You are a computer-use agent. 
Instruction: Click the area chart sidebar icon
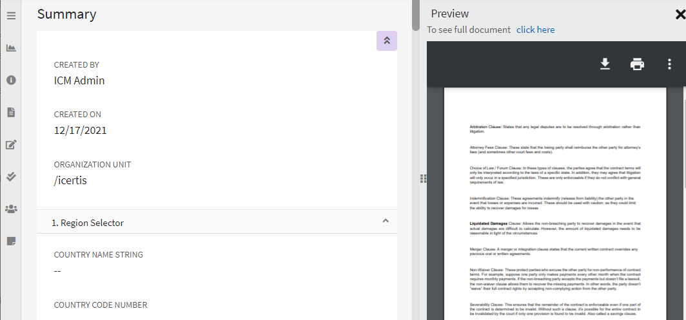[x=11, y=48]
